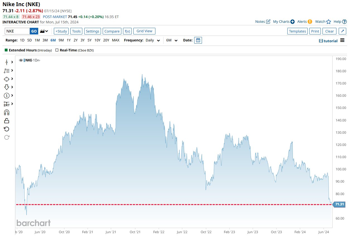Click the Compare button
349x239 pixels.
pyautogui.click(x=112, y=31)
